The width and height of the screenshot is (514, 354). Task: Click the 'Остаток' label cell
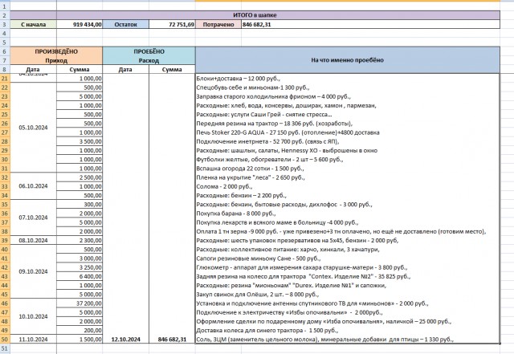click(125, 24)
